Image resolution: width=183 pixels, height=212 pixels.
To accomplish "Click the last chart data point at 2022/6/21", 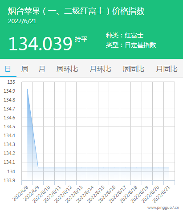I will (x=169, y=168).
